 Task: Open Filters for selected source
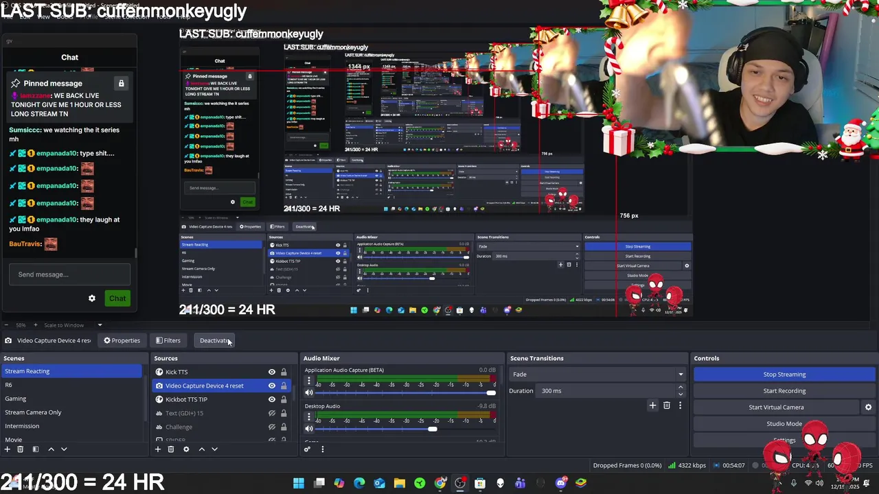click(x=168, y=340)
